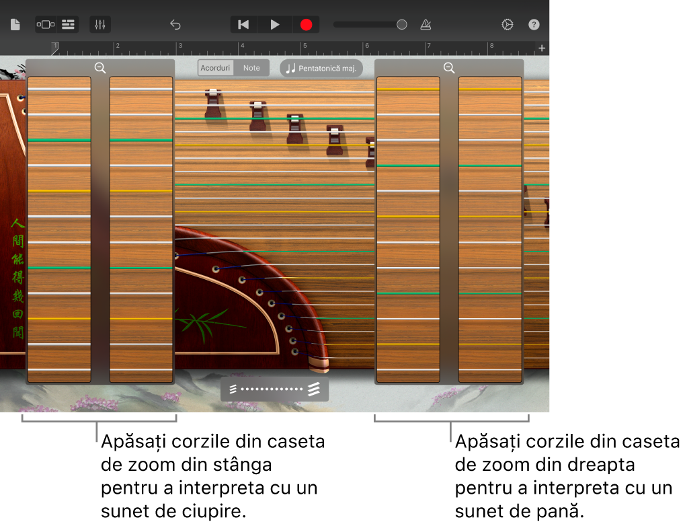
Task: Start playback with the Play button
Action: tap(274, 24)
